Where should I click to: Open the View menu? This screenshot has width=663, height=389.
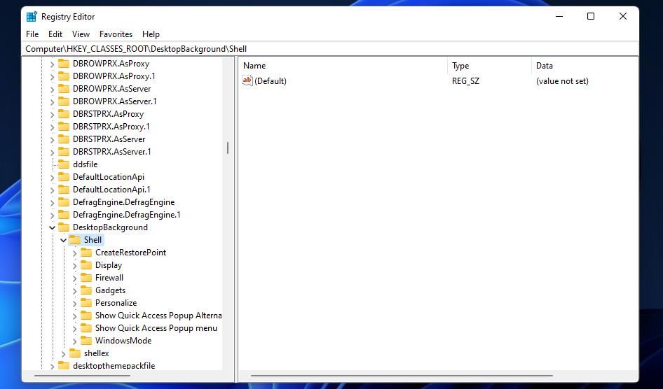(81, 34)
